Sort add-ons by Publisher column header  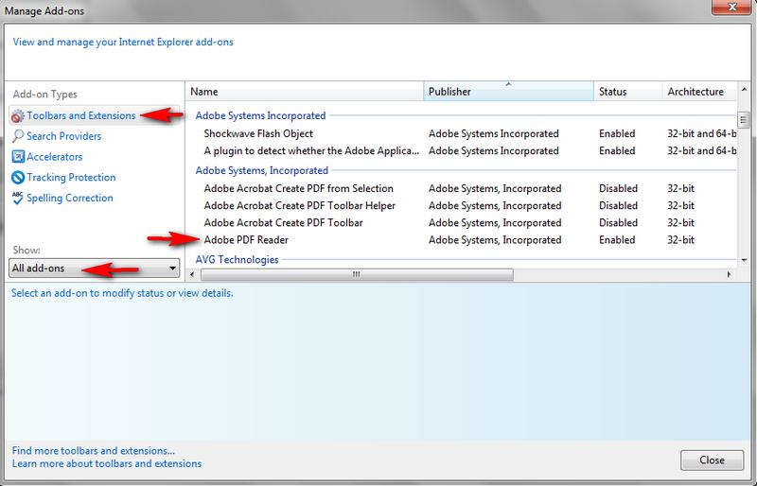[x=507, y=92]
